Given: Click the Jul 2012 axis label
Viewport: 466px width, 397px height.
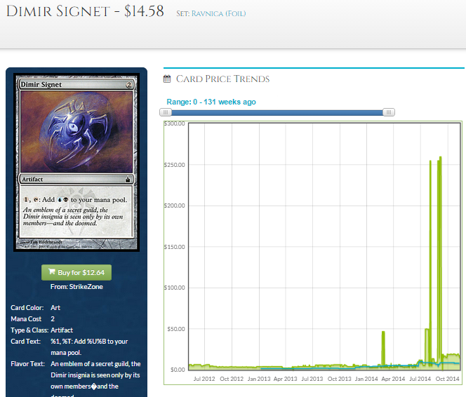Looking at the screenshot, I should [204, 379].
